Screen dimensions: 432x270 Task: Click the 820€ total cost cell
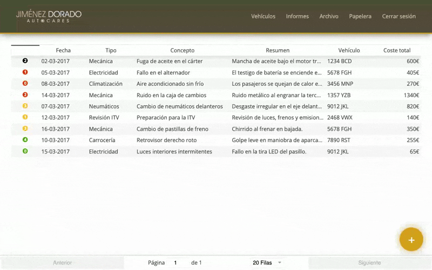pyautogui.click(x=413, y=106)
